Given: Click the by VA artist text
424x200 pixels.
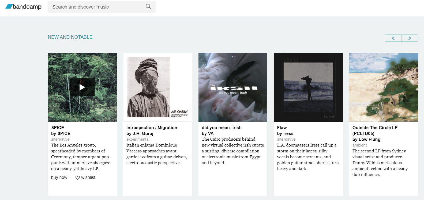Looking at the screenshot, I should (x=208, y=133).
